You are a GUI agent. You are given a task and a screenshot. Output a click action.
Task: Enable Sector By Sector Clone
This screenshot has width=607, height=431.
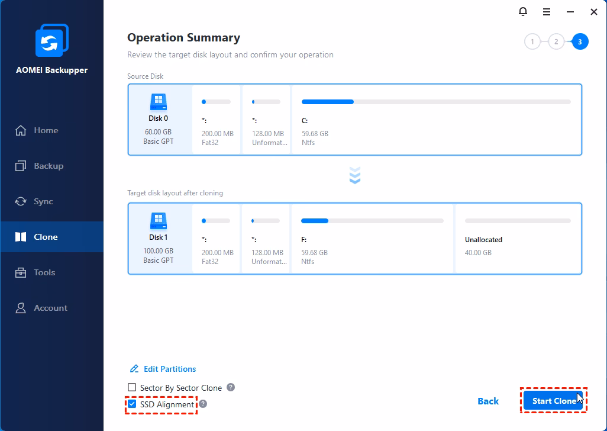pyautogui.click(x=131, y=388)
